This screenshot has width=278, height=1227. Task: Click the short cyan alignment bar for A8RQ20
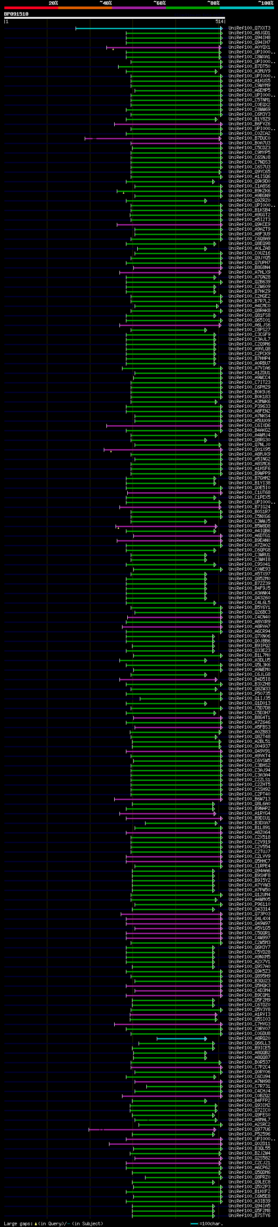point(182,1039)
